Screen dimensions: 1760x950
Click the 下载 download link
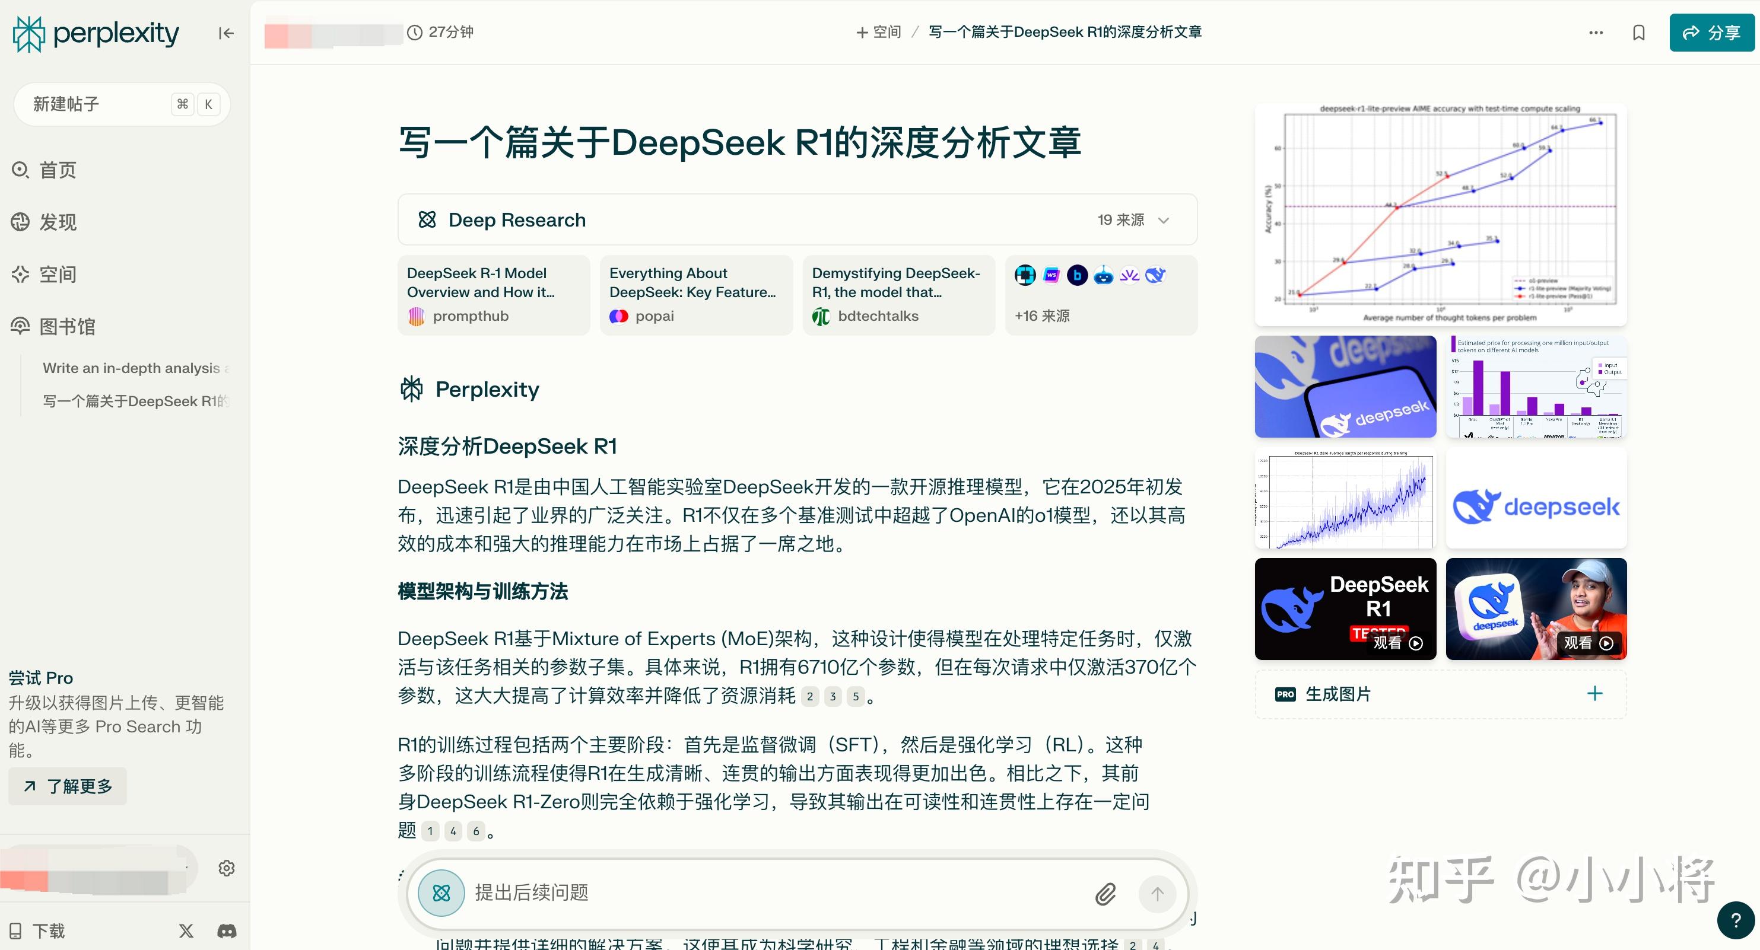[37, 931]
